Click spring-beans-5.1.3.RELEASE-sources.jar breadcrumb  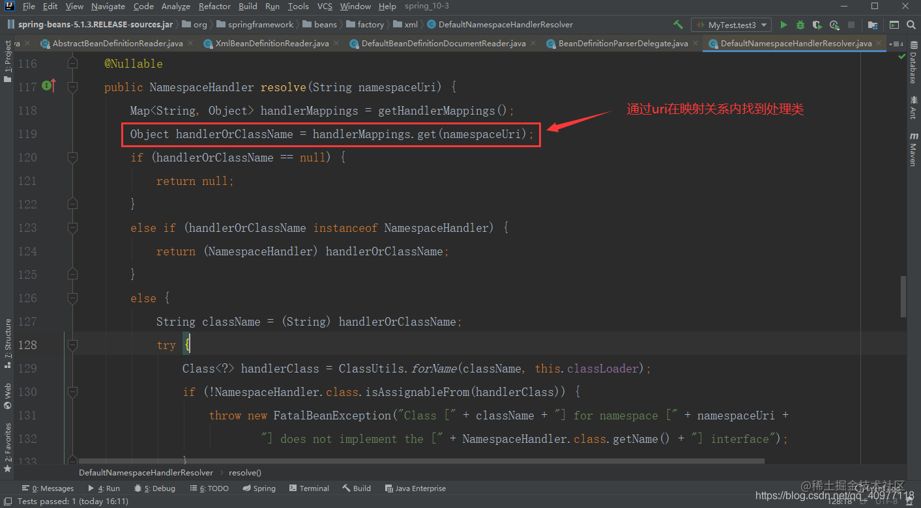(x=91, y=25)
